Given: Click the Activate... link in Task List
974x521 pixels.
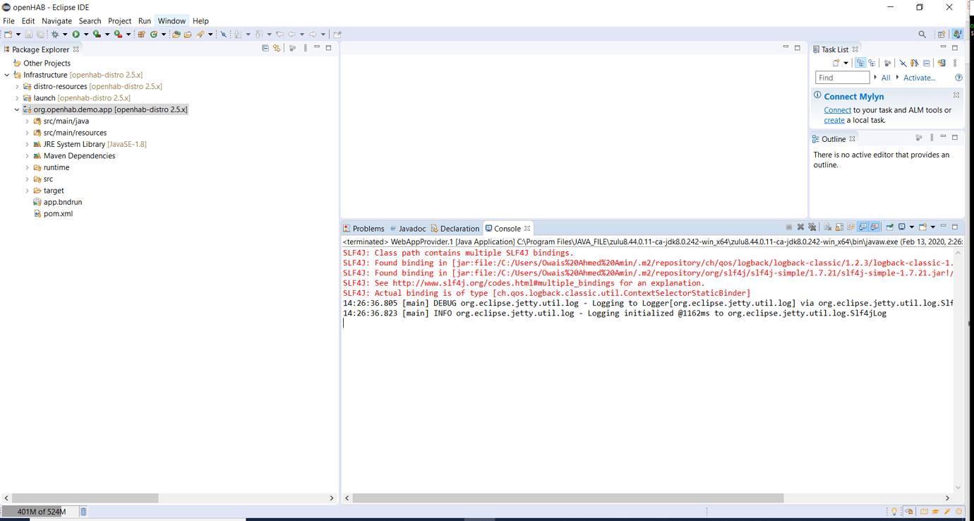Looking at the screenshot, I should click(x=919, y=78).
